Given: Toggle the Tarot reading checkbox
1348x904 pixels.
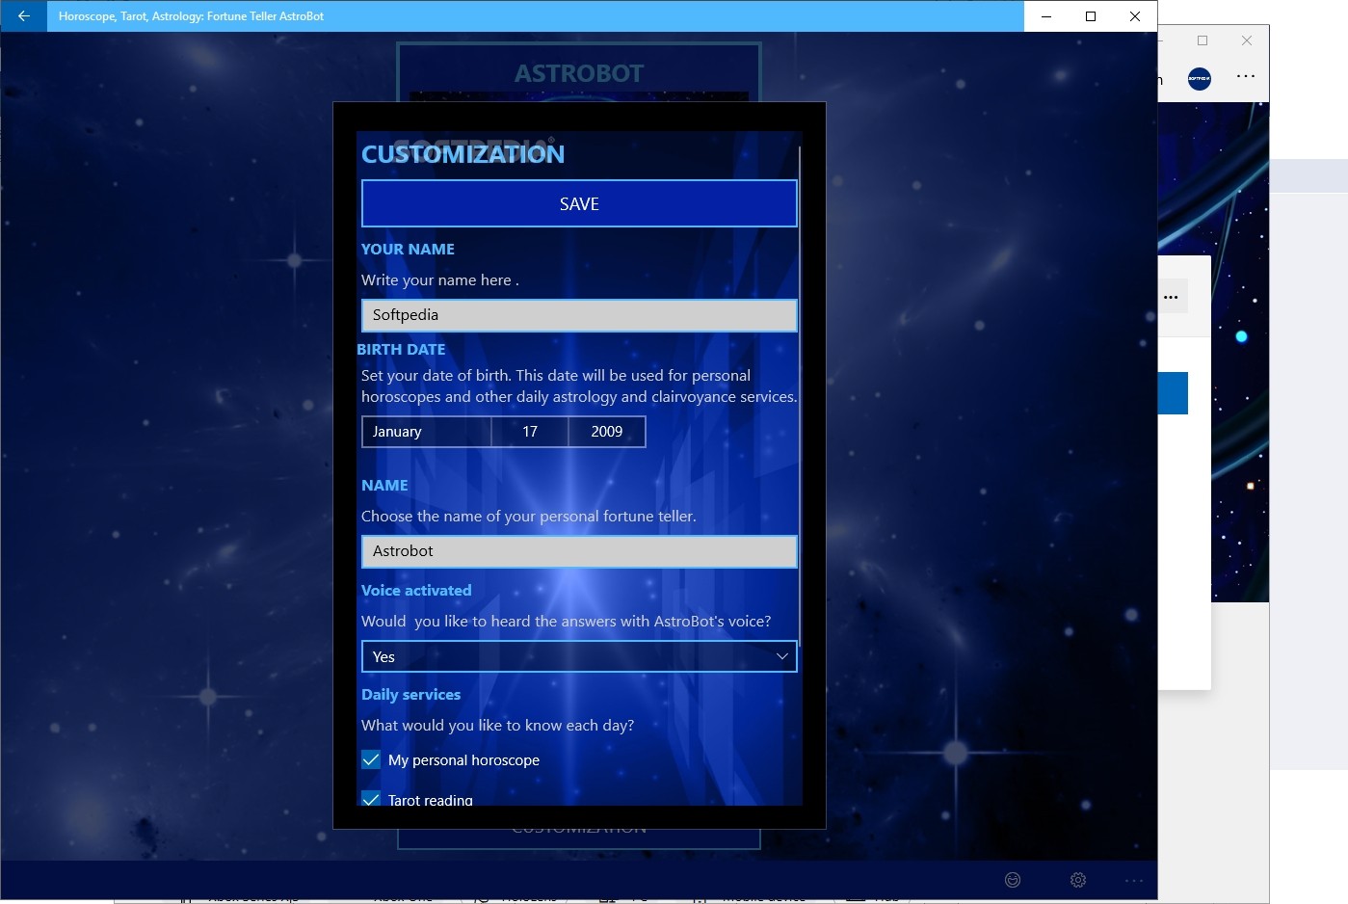Looking at the screenshot, I should tap(371, 798).
